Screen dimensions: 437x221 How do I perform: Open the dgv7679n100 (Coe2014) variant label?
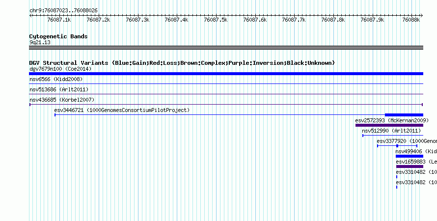60,69
